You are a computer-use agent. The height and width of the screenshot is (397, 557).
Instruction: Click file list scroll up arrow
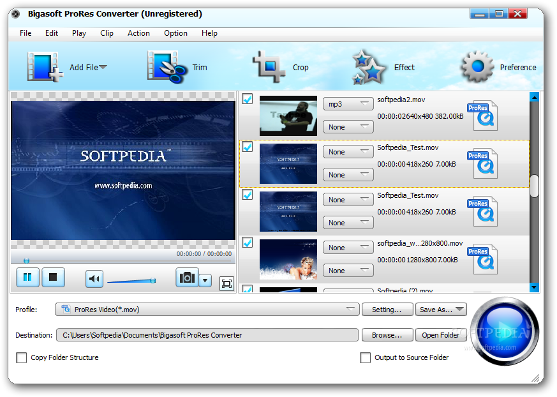coord(534,96)
